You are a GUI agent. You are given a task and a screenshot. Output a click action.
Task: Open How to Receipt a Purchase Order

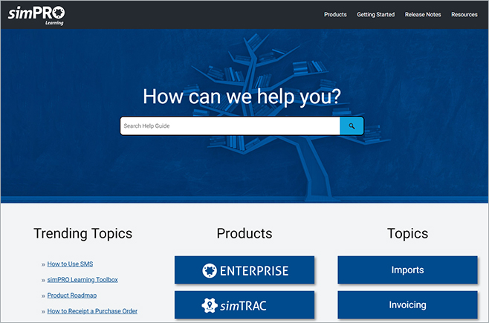pyautogui.click(x=92, y=311)
